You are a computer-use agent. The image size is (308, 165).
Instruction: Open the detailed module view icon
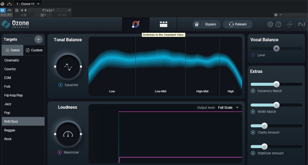click(163, 24)
